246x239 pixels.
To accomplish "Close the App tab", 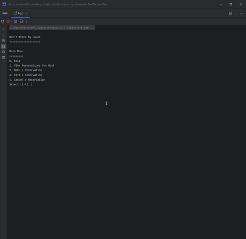I will tap(27, 13).
